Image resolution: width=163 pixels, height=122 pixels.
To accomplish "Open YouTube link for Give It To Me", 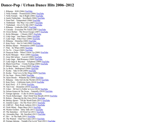I will pyautogui.click(x=39, y=25).
